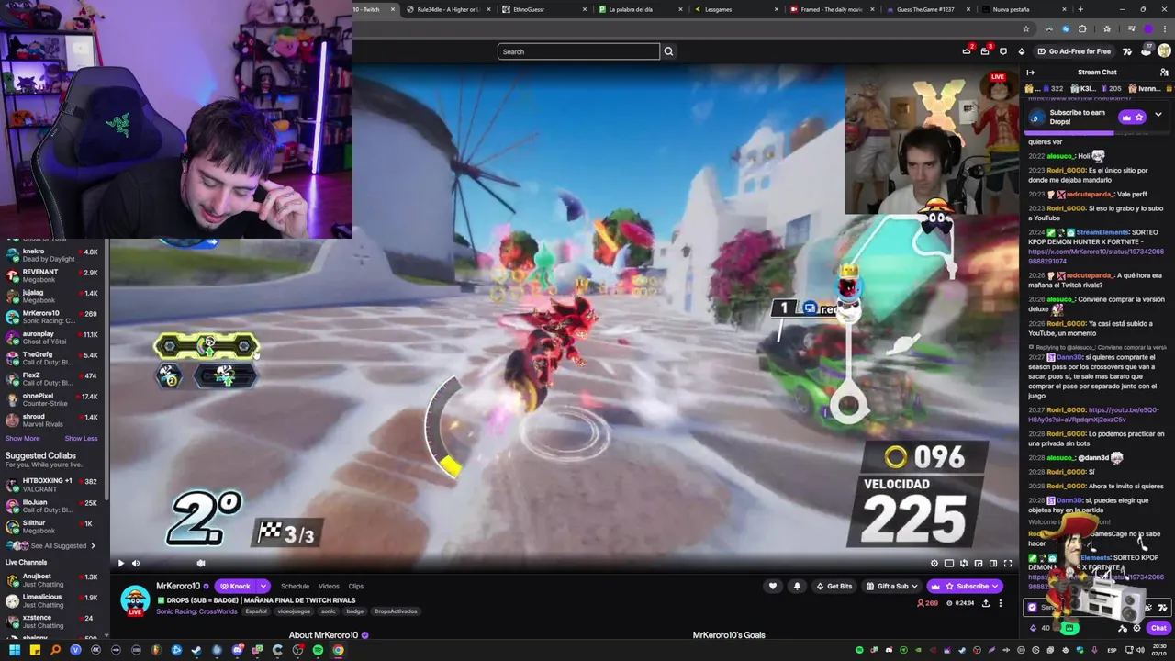Click the Twitch search box

tap(578, 51)
